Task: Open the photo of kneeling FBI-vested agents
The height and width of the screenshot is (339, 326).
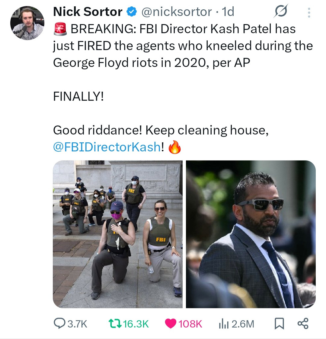Action: click(118, 234)
